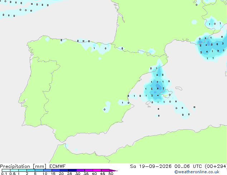The width and height of the screenshot is (227, 175).
Task: Click the Menorca island outline
Action: coord(179,88)
